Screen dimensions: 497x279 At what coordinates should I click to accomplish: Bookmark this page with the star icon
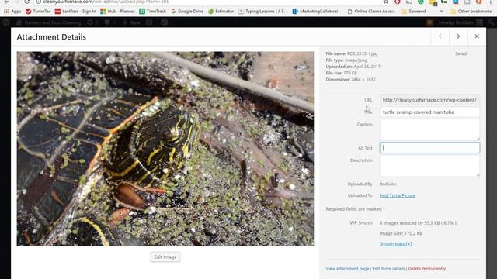click(x=386, y=2)
